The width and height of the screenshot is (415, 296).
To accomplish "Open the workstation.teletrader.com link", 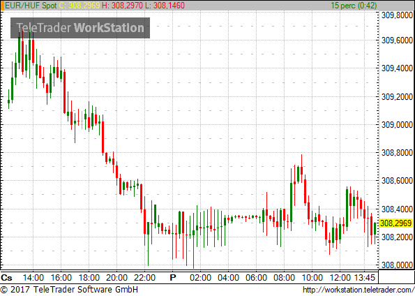I will [359, 290].
